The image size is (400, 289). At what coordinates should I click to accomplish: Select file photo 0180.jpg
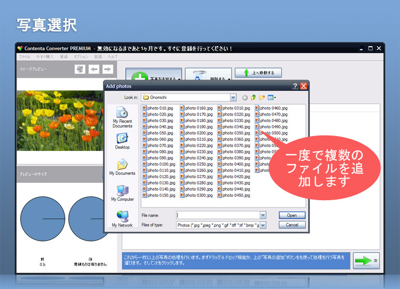click(196, 120)
